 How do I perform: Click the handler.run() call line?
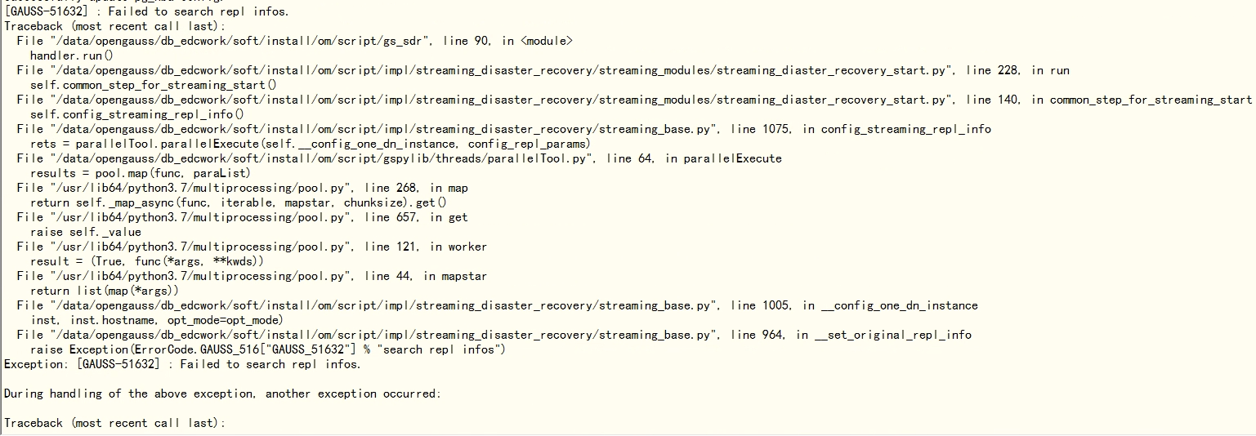(72, 56)
